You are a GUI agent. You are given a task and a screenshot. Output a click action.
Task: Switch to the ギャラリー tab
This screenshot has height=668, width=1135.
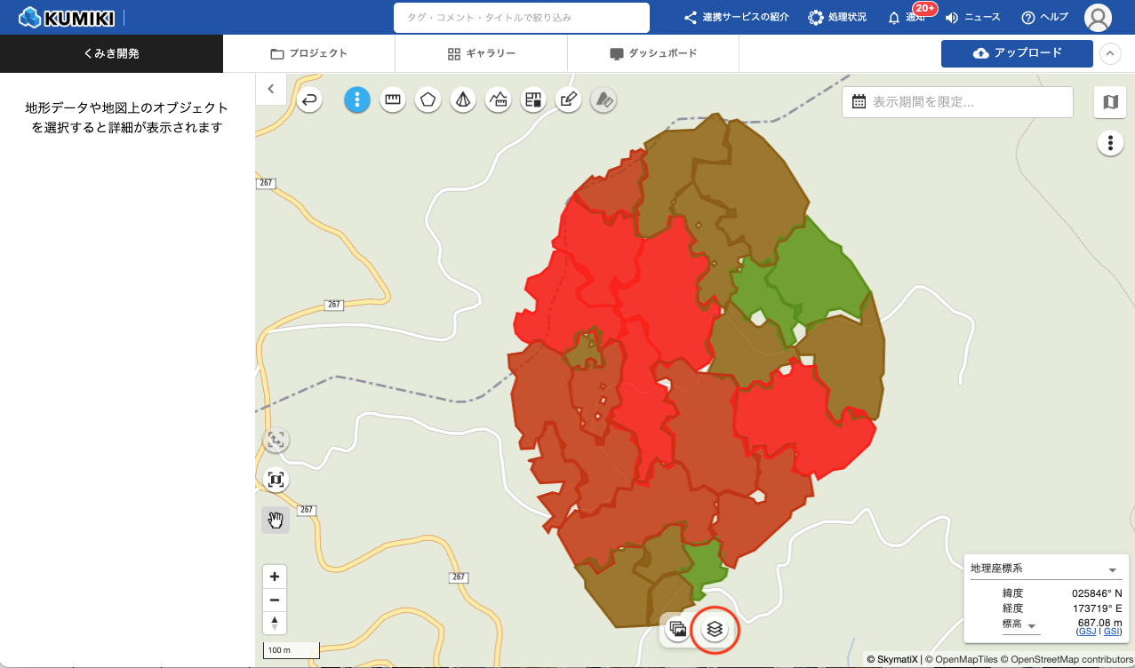[x=481, y=53]
